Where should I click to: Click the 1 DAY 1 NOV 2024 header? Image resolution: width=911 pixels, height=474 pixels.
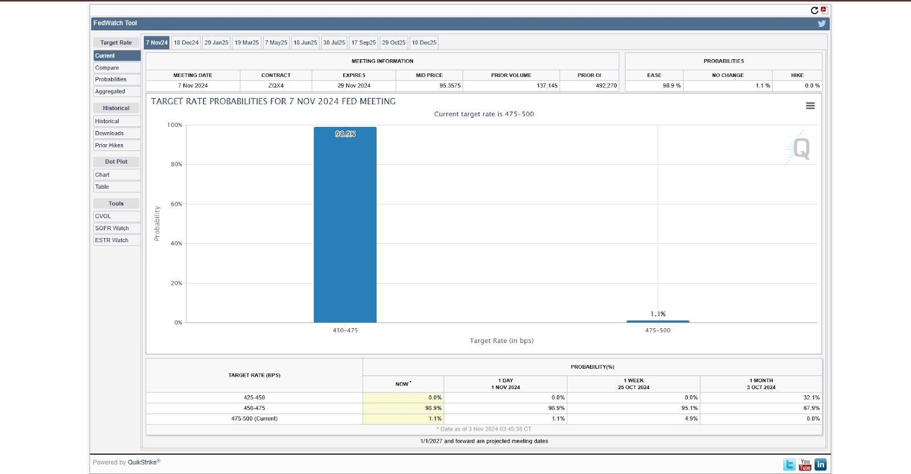506,384
